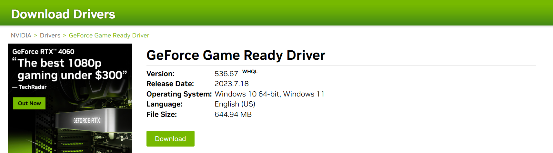
Task: Click the 644.94 MB file size value
Action: [233, 115]
